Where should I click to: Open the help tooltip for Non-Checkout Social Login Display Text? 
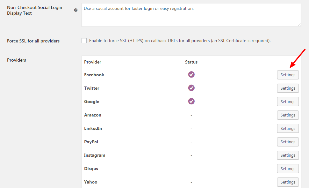point(76,10)
